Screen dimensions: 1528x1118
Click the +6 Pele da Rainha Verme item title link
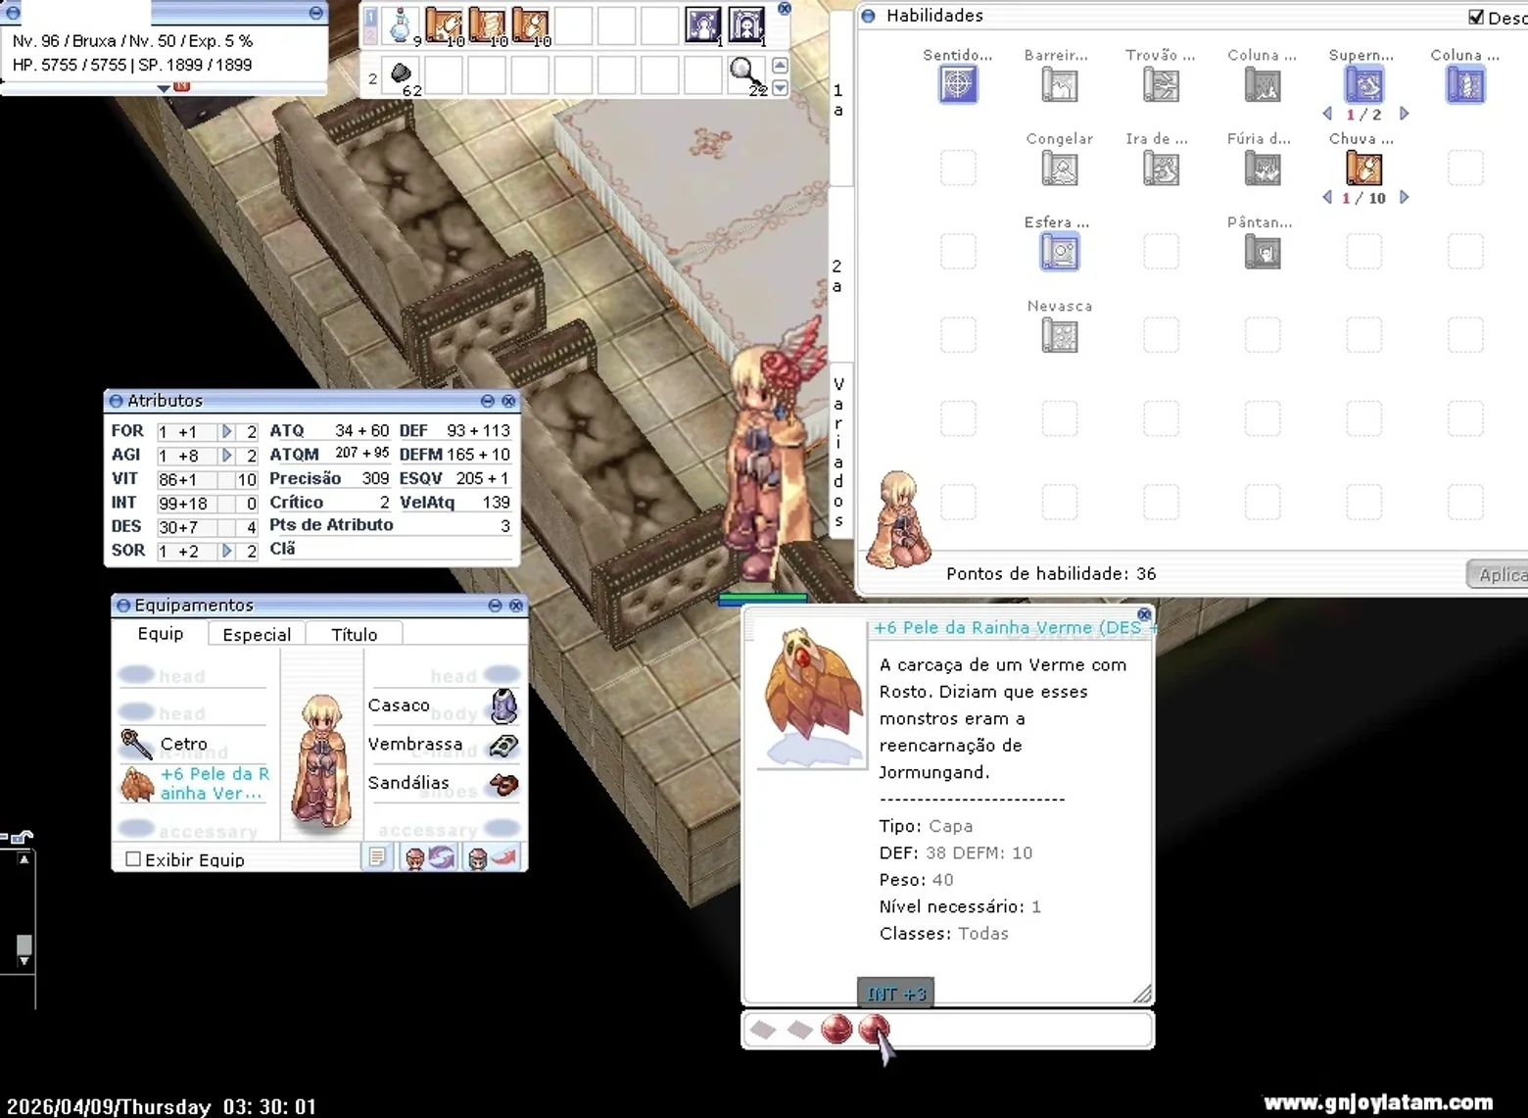[1013, 628]
